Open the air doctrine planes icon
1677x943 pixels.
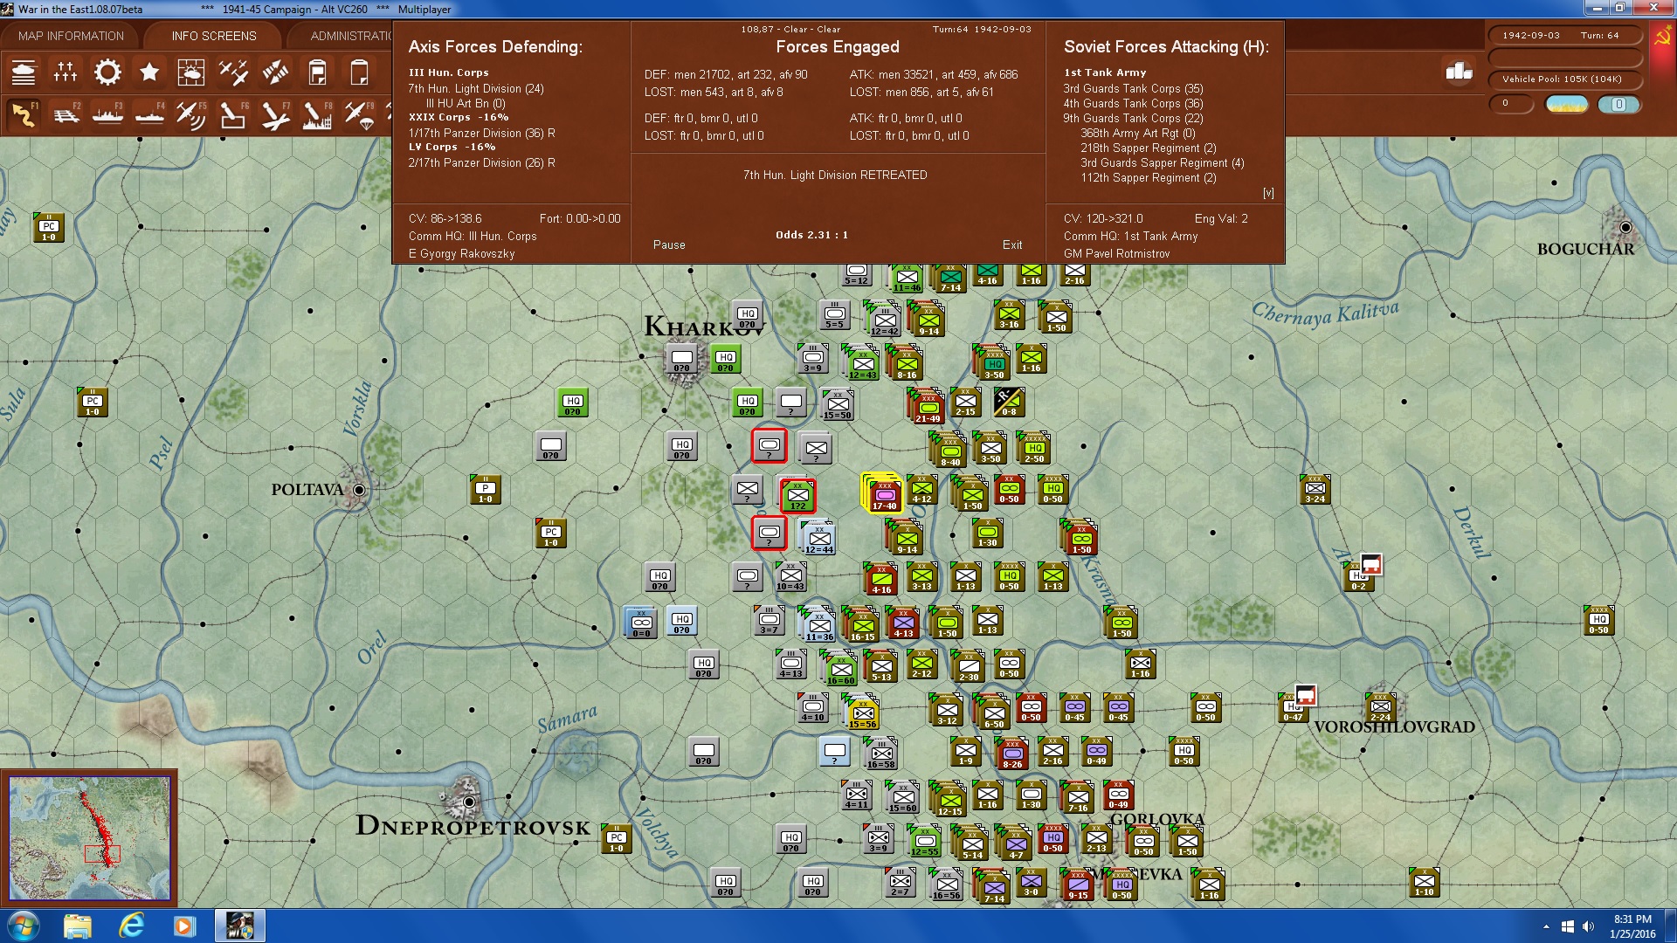pos(233,72)
